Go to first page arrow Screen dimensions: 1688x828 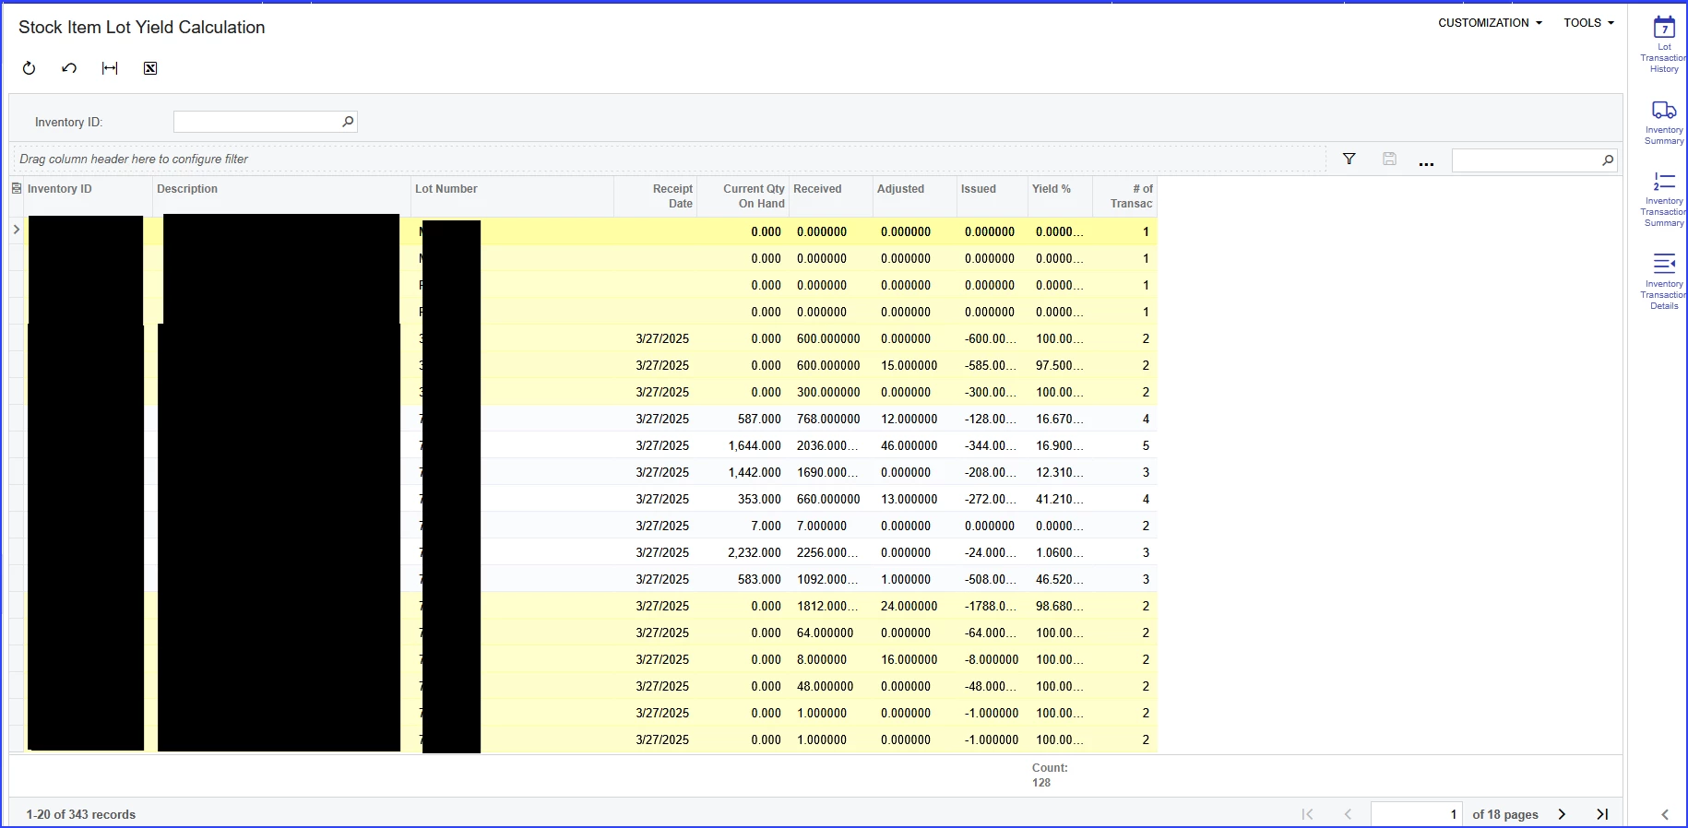1307,814
